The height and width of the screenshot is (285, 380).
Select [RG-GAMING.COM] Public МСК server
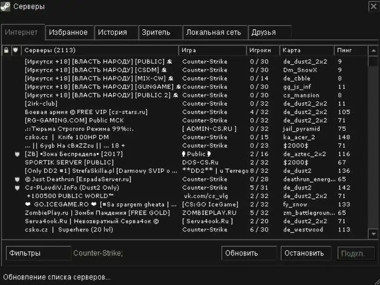[x=185, y=121]
